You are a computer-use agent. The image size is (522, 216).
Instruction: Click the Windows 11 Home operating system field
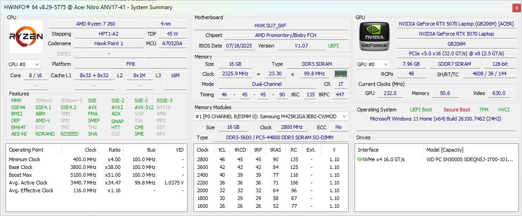coord(435,119)
